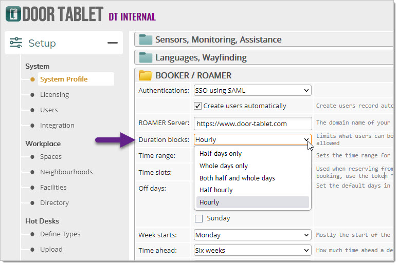Open Sensors, Monitoring, Assistance folder icon
Screen dimensions: 398x265
pos(146,40)
